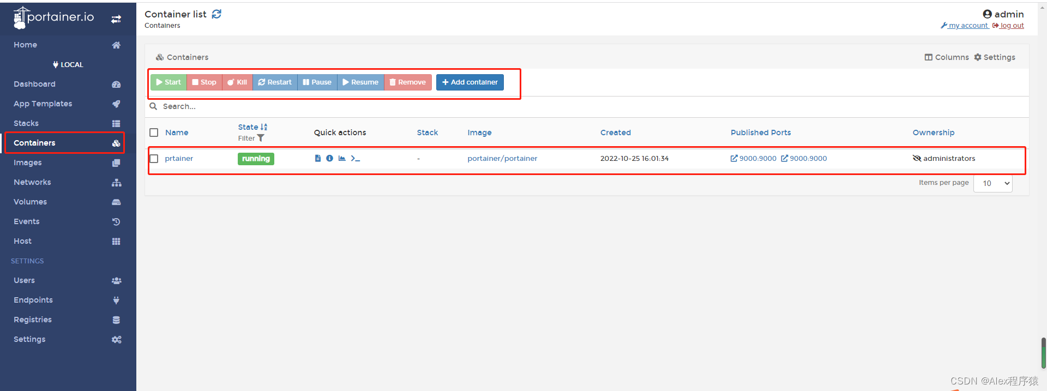Tick the select-all containers checkbox
This screenshot has height=391, width=1047.
[154, 133]
